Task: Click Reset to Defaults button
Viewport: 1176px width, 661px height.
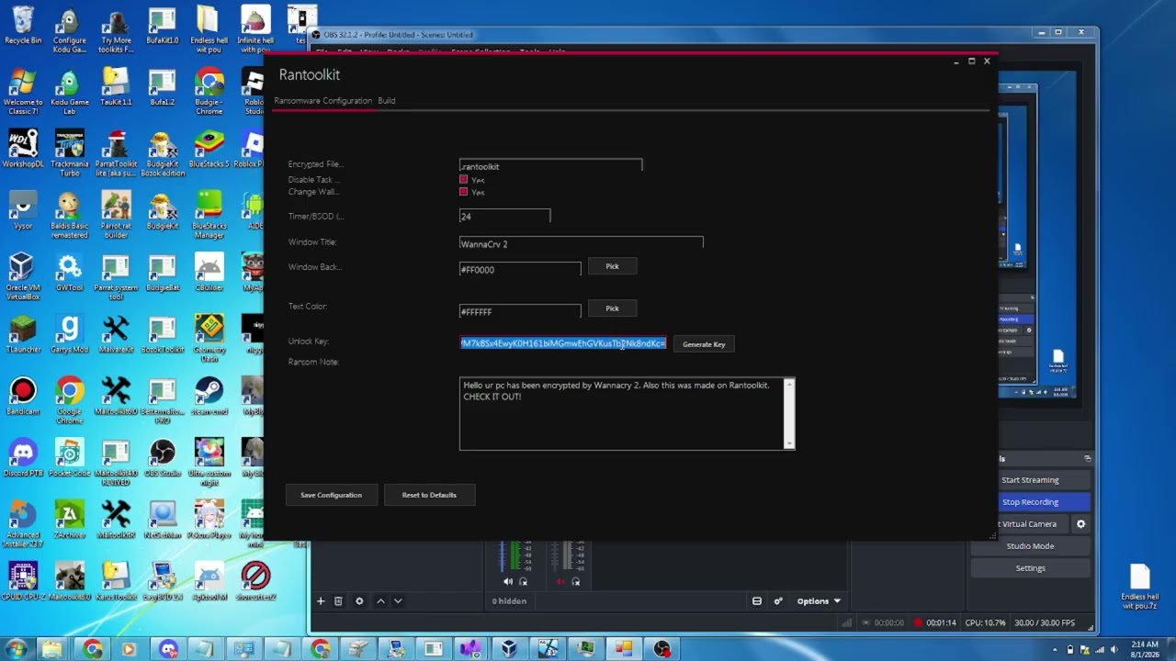Action: 429,495
